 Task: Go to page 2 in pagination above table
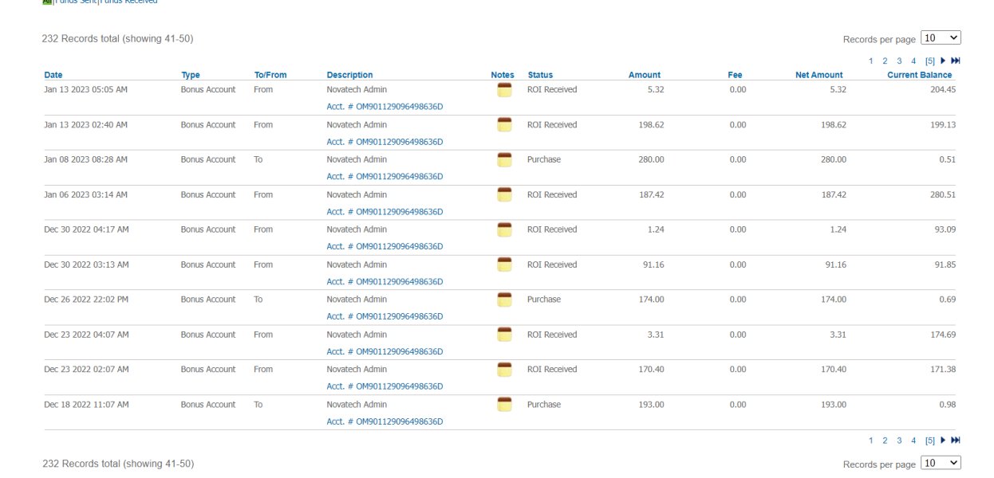point(886,61)
